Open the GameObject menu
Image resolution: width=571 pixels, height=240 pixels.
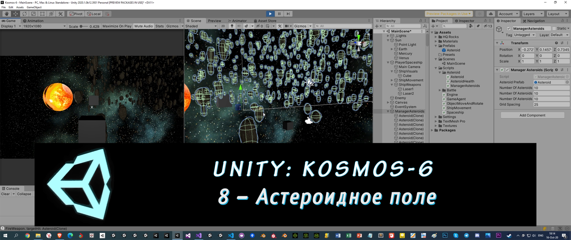click(34, 7)
